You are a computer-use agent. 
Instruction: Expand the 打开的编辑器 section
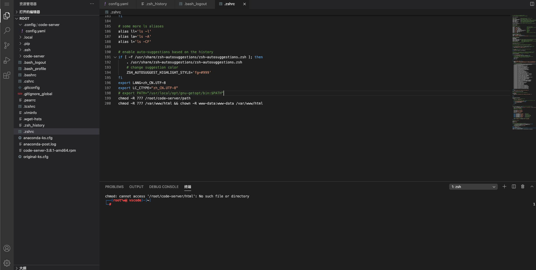[57, 12]
